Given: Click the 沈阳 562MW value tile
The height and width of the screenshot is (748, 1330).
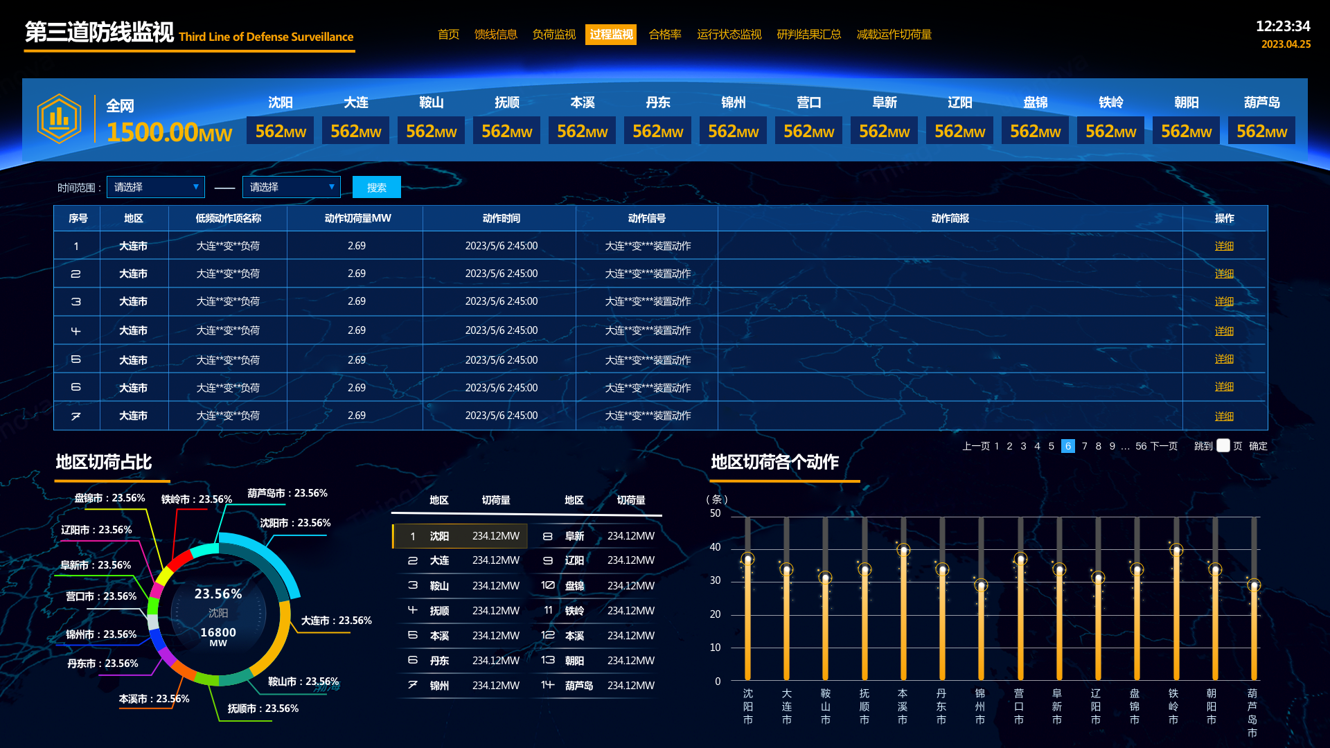Looking at the screenshot, I should point(281,131).
